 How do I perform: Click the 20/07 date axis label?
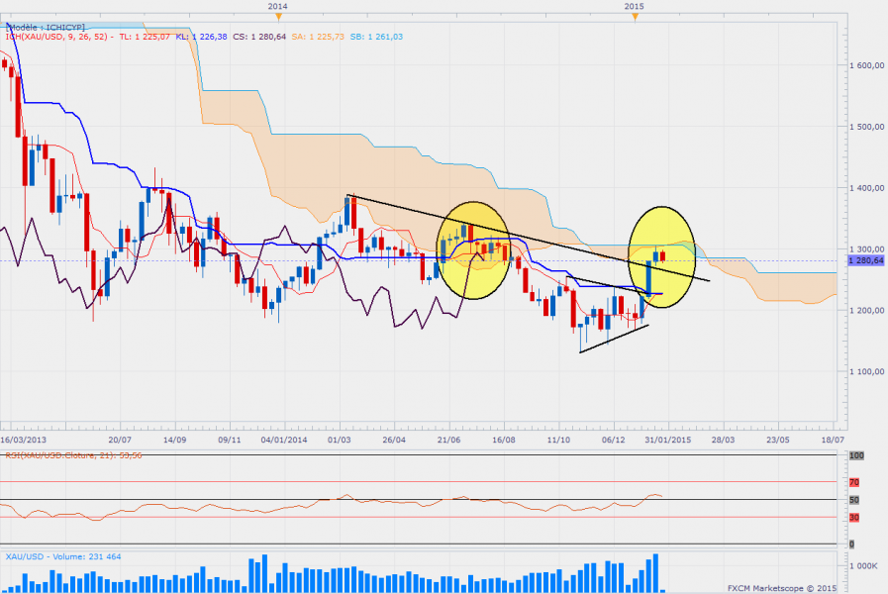120,440
